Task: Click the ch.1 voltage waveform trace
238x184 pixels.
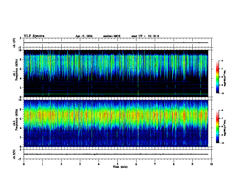Action: 116,43
